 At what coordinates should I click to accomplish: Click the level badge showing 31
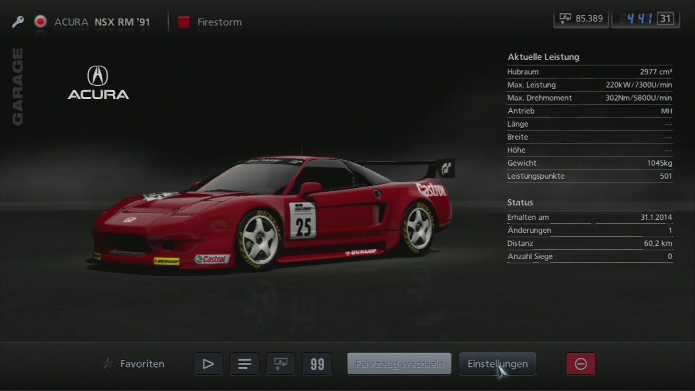[x=665, y=18]
